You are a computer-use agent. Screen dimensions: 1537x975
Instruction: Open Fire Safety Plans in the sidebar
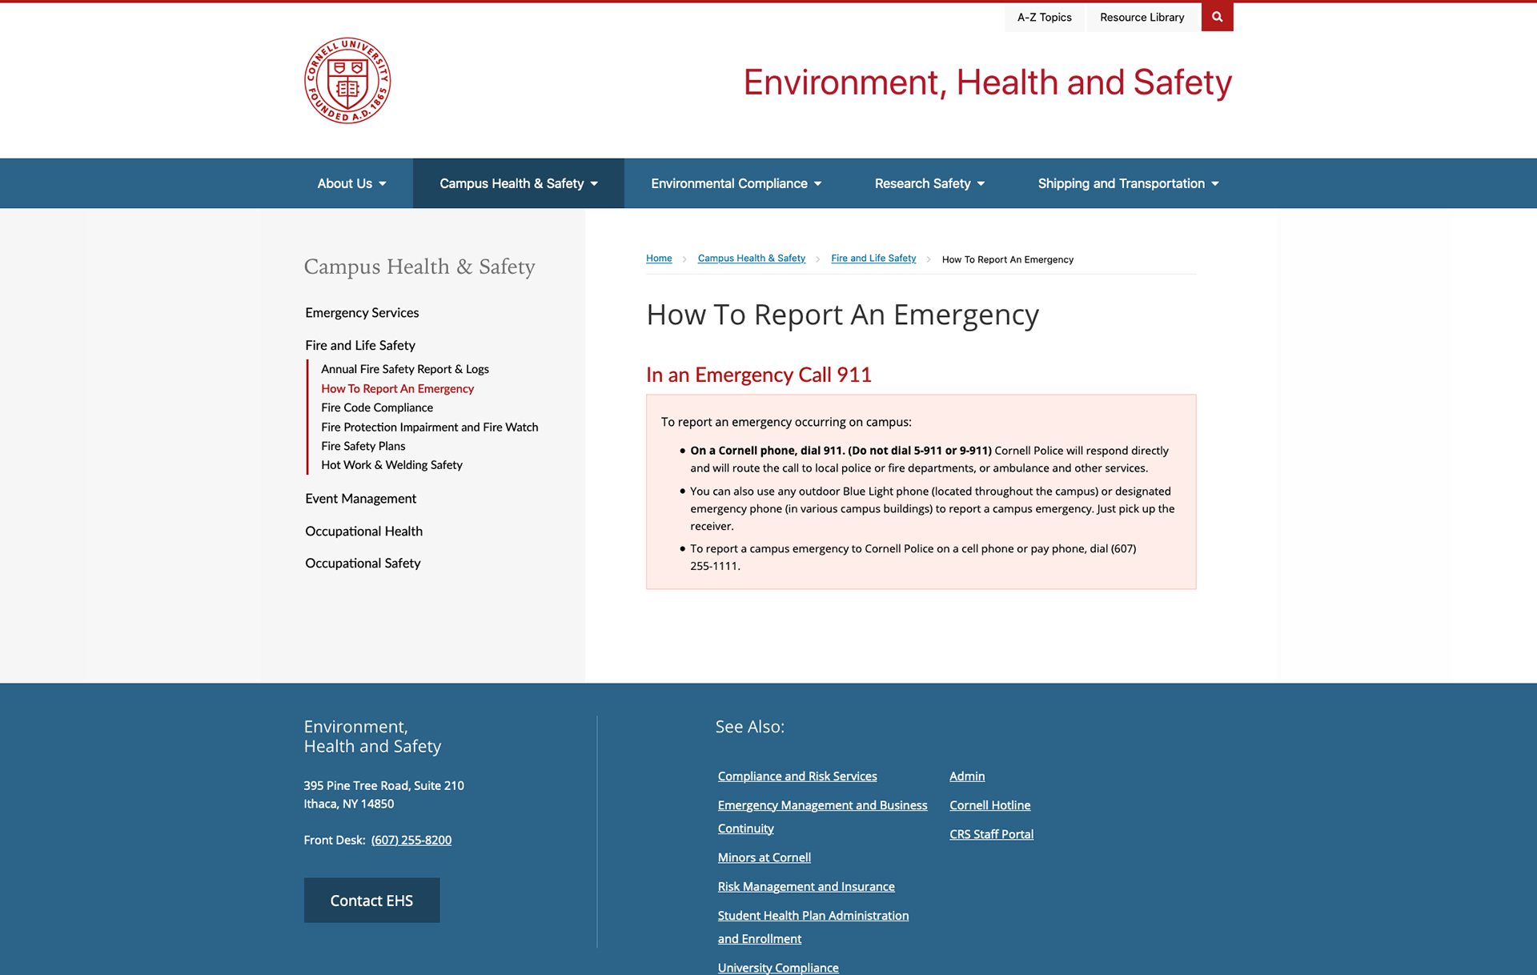pos(363,446)
